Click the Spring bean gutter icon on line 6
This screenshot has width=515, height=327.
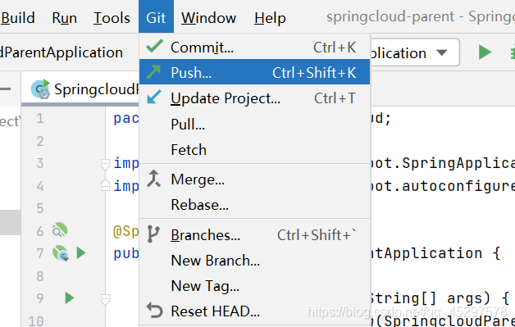(x=60, y=230)
